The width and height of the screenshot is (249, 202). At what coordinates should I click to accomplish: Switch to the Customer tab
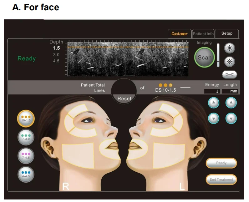point(180,34)
